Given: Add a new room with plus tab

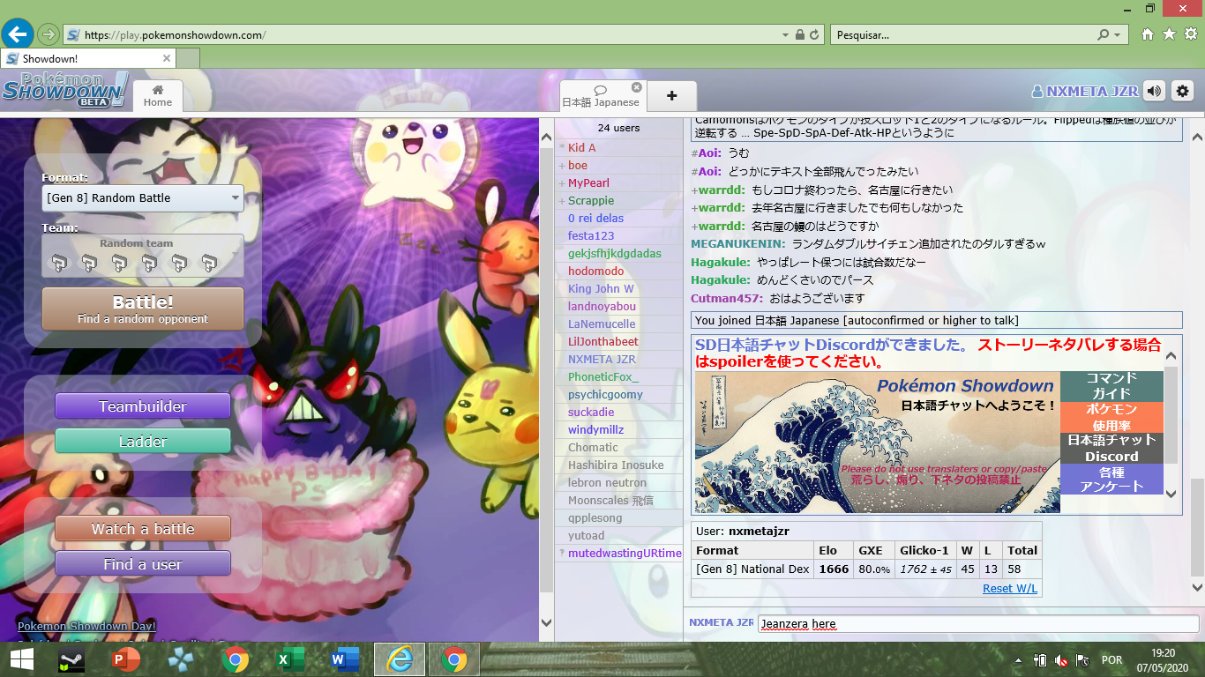Looking at the screenshot, I should [671, 96].
